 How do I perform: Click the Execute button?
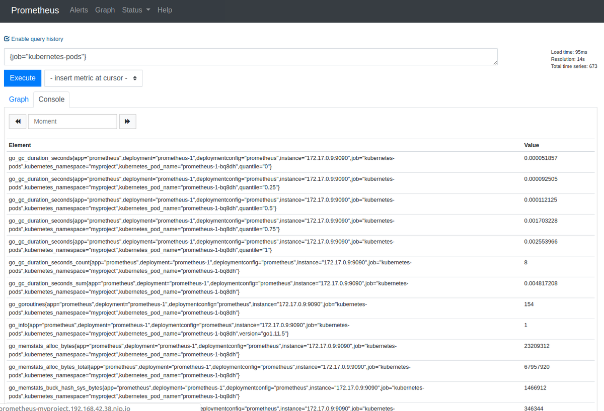[x=23, y=78]
